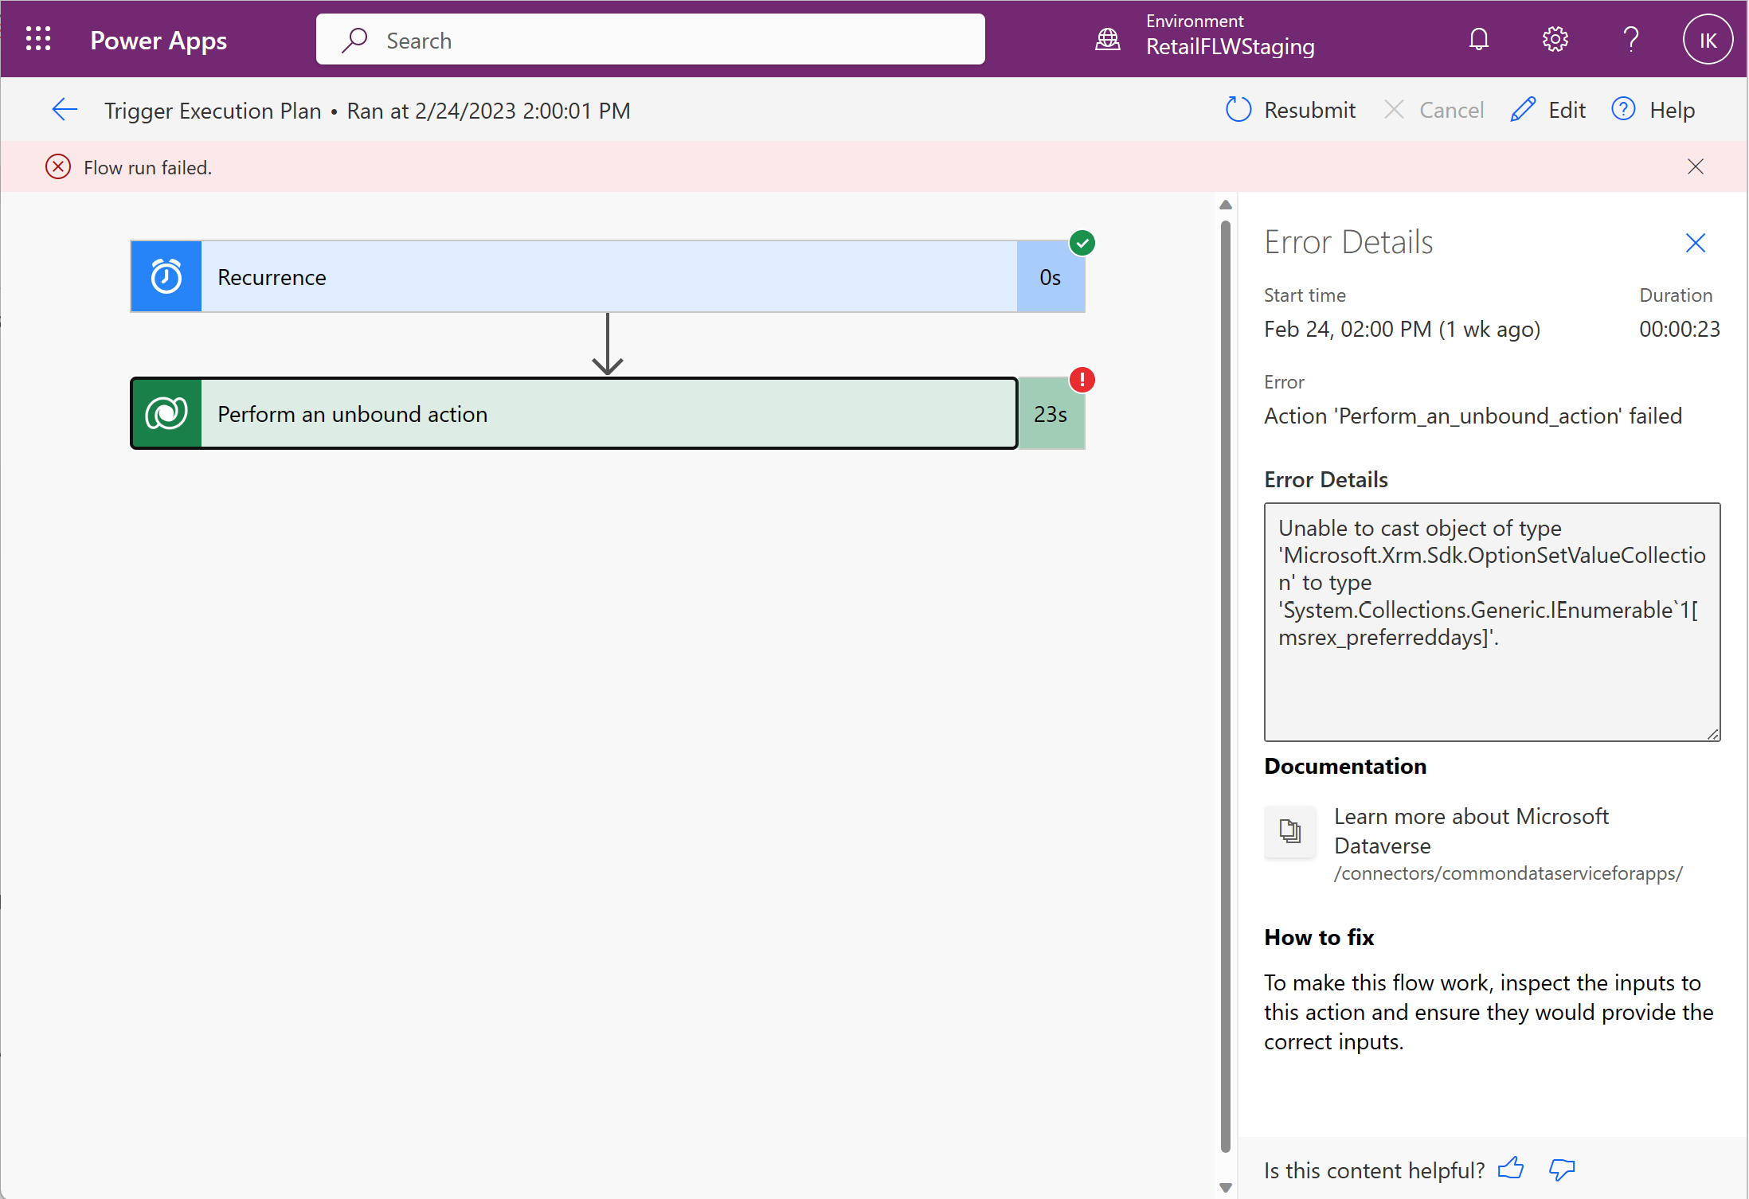Image resolution: width=1749 pixels, height=1199 pixels.
Task: Click the Resubmit flow icon
Action: [1238, 110]
